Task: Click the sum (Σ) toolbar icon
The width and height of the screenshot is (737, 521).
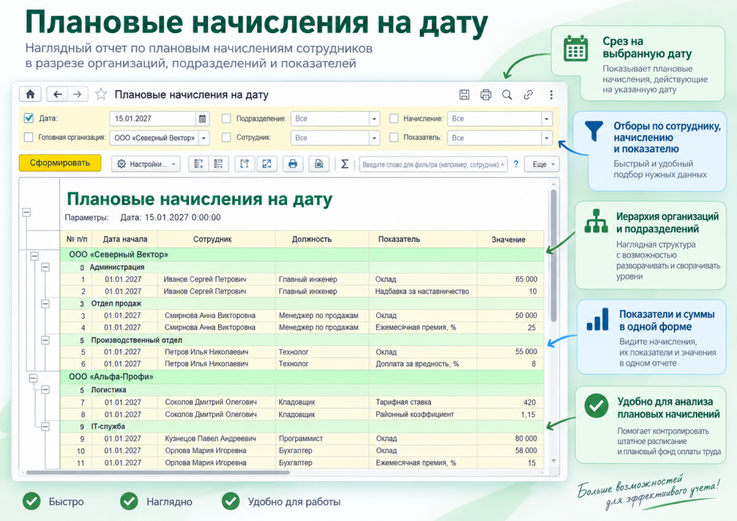Action: (x=345, y=164)
